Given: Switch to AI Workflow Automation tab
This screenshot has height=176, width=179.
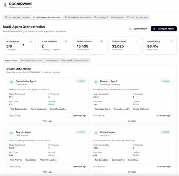Looking at the screenshot, I should coord(78,17).
